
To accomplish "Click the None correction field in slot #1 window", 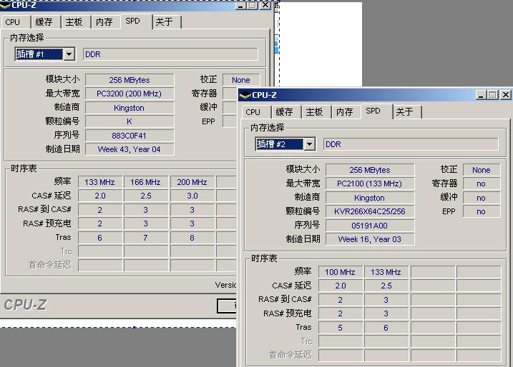I will click(x=241, y=80).
